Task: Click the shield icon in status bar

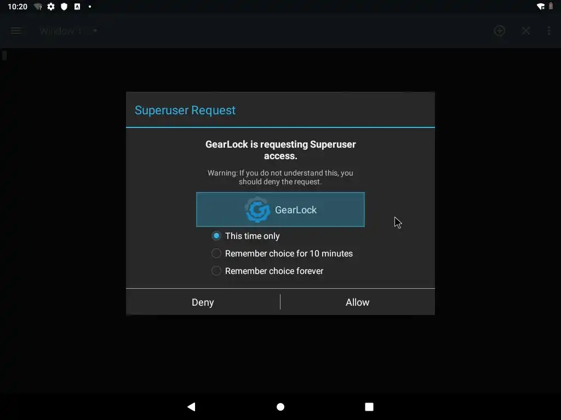Action: (64, 7)
